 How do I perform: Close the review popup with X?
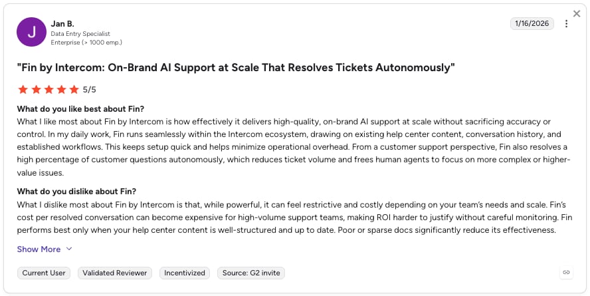577,14
